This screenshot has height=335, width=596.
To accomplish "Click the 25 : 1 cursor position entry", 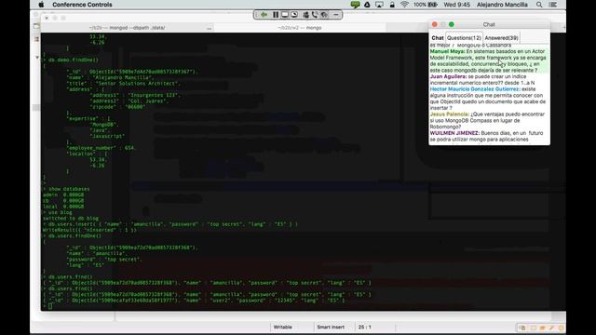I will point(364,327).
